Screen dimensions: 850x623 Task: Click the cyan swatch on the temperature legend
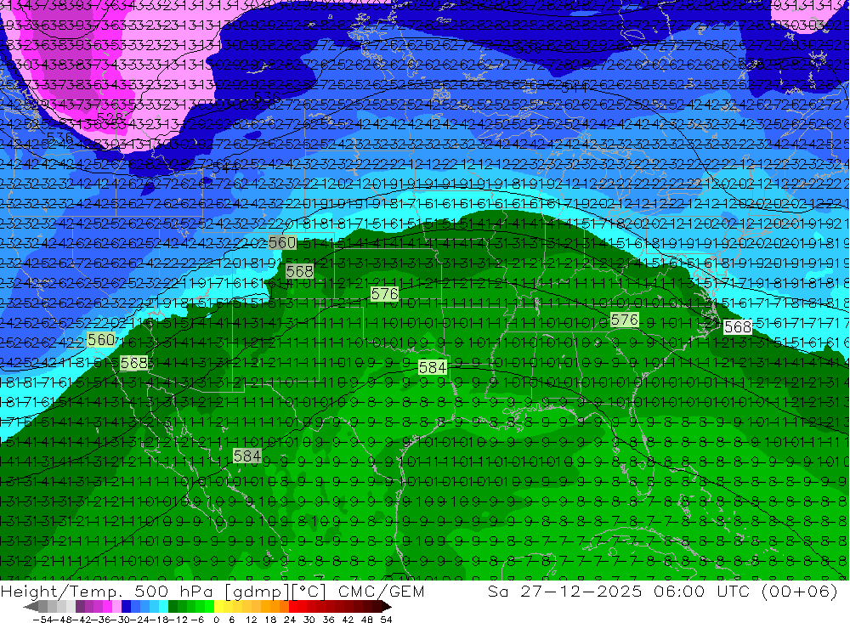click(163, 607)
